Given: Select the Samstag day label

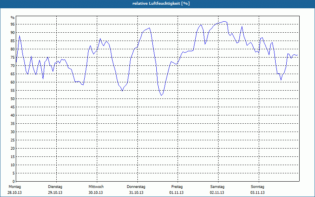Looking at the screenshot, I should click(x=217, y=187).
